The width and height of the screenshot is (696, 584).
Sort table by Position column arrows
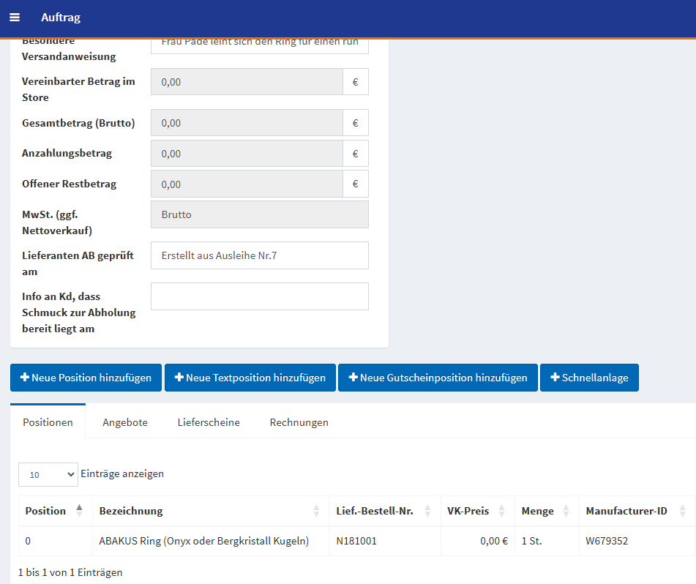[79, 511]
